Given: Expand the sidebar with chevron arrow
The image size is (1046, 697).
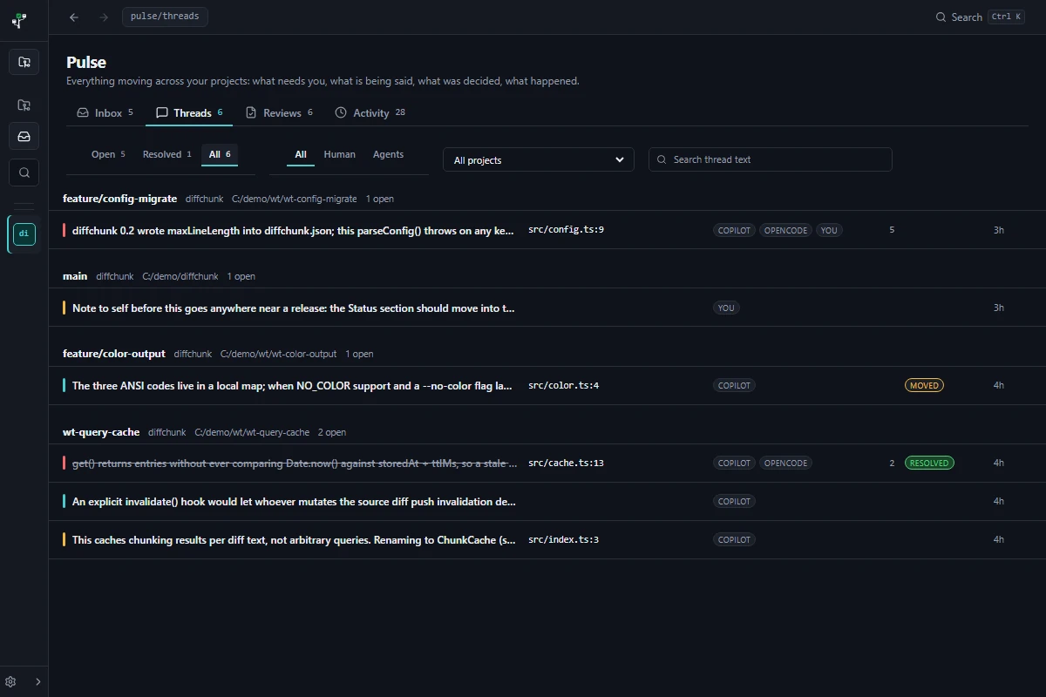Looking at the screenshot, I should [x=37, y=681].
